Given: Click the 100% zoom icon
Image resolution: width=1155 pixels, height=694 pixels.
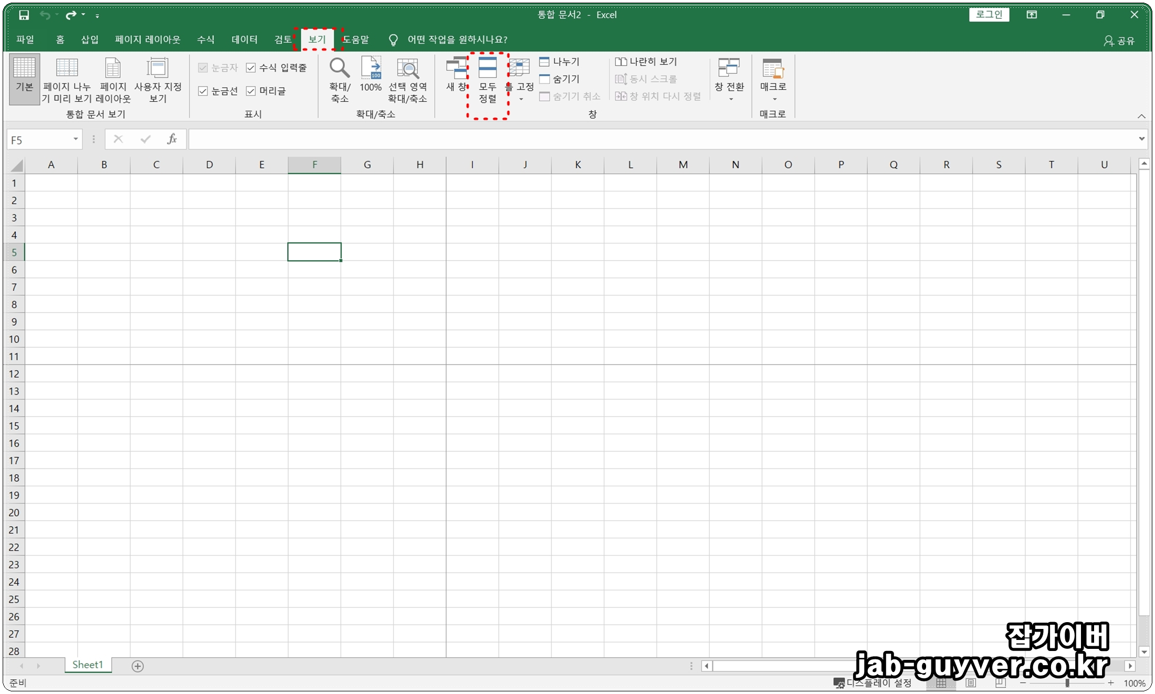Looking at the screenshot, I should click(371, 68).
